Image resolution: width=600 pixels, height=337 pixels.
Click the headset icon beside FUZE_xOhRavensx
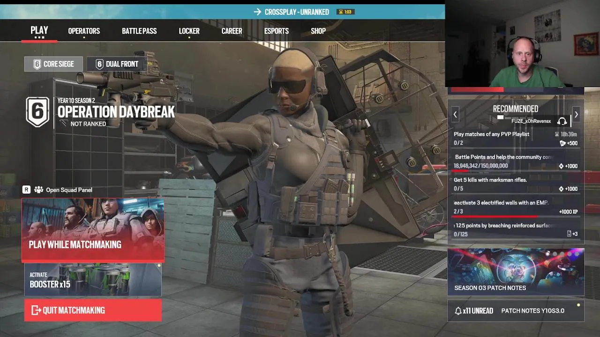click(562, 121)
